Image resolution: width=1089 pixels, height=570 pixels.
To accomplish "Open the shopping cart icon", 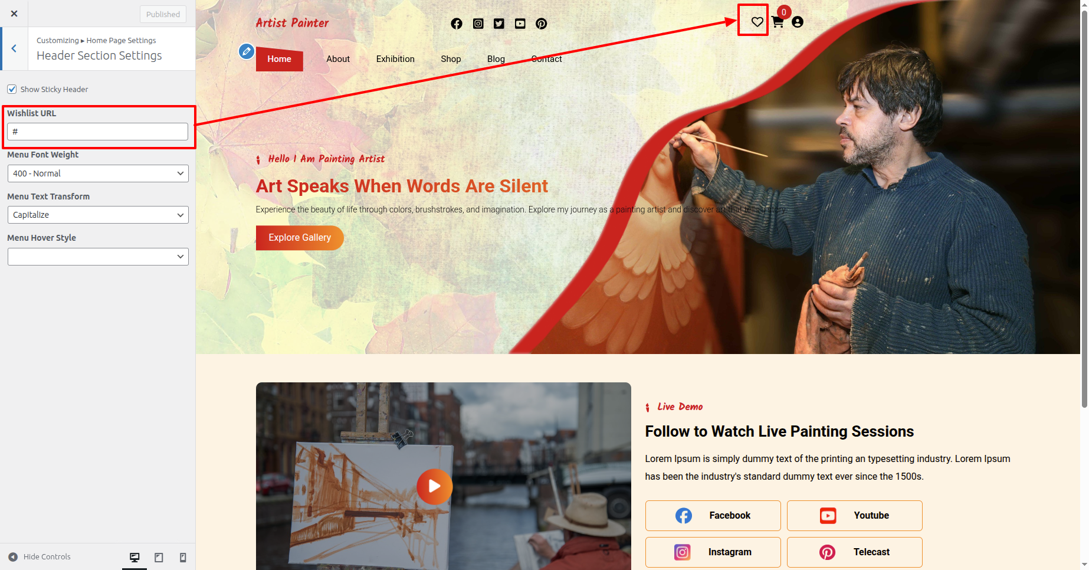I will [x=778, y=22].
